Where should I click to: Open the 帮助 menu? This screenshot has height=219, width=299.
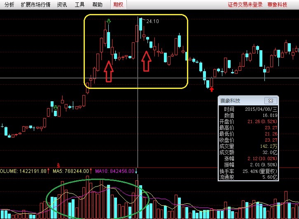pyautogui.click(x=98, y=5)
